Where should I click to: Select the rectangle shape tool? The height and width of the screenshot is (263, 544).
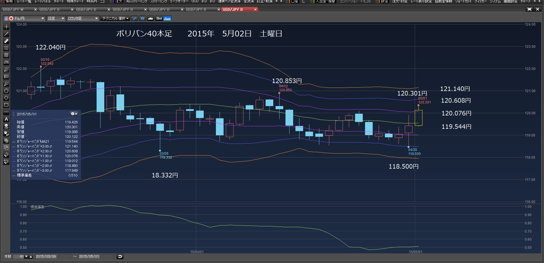coord(6,105)
